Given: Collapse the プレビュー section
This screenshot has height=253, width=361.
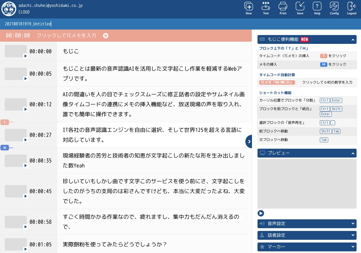Looking at the screenshot, I should point(353,153).
